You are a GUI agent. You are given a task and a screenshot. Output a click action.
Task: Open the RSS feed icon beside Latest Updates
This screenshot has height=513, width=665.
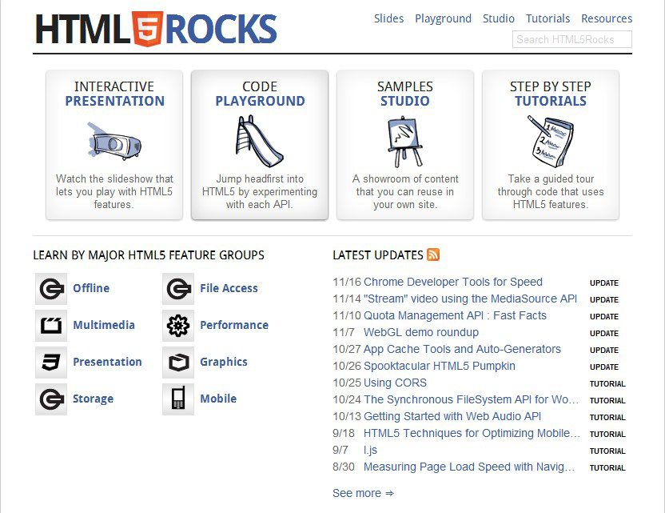[433, 254]
